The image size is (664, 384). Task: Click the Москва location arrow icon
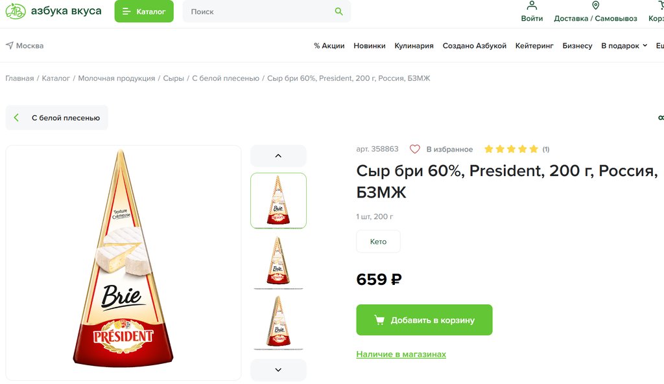pos(10,46)
